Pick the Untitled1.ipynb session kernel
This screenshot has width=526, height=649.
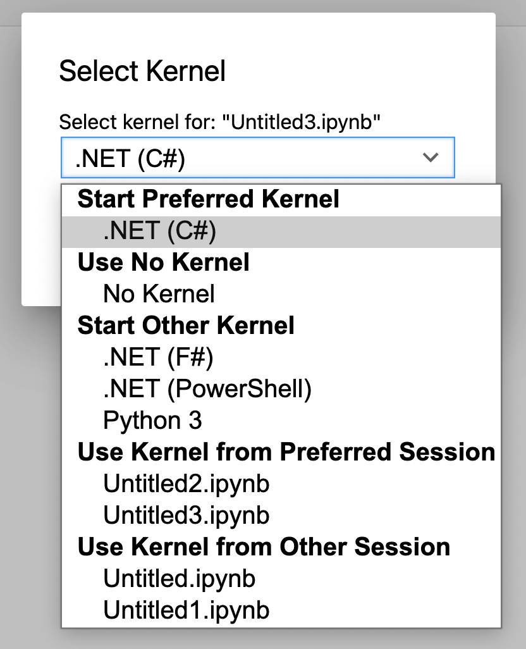(187, 610)
